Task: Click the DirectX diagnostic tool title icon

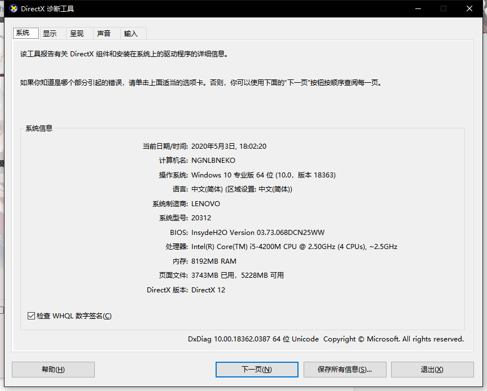Action: pos(14,8)
